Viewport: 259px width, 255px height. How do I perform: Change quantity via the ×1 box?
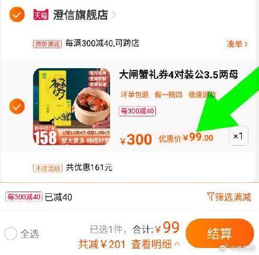click(238, 136)
